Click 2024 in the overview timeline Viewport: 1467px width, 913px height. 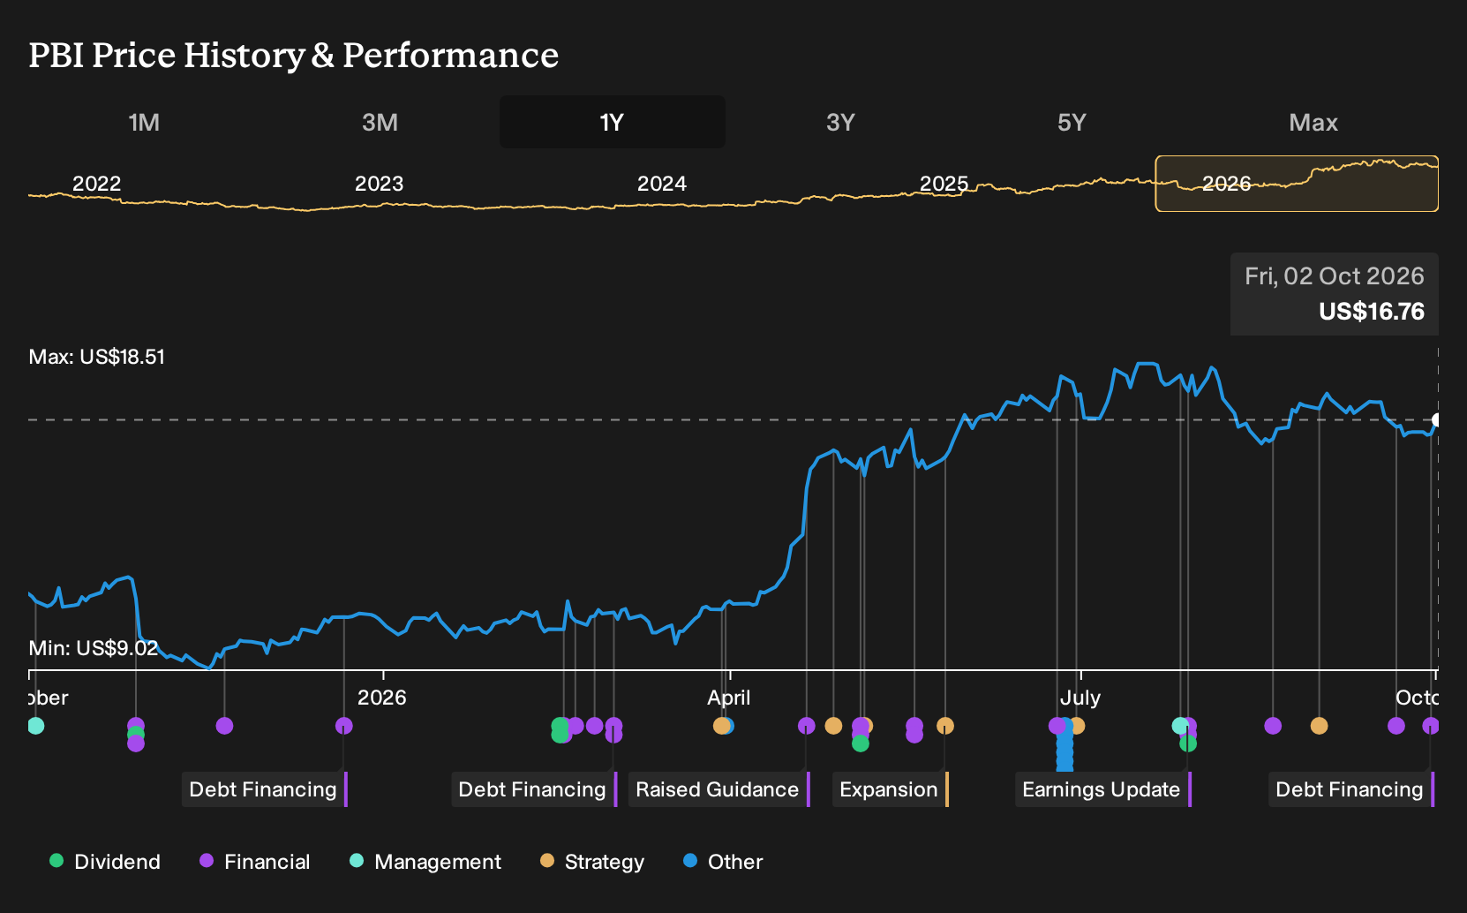coord(662,184)
